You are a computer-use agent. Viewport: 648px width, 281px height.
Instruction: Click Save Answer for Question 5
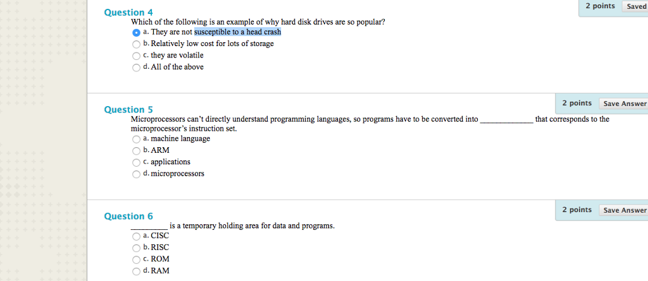(623, 104)
